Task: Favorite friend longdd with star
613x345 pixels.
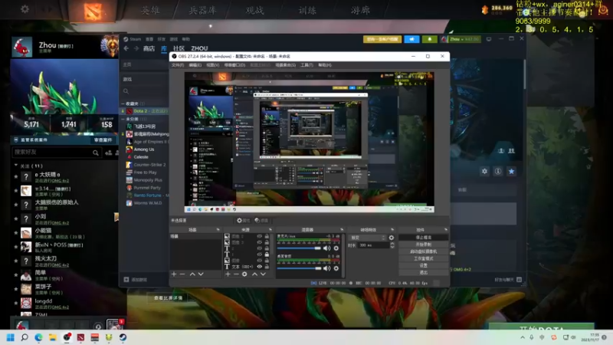Action: point(16,303)
